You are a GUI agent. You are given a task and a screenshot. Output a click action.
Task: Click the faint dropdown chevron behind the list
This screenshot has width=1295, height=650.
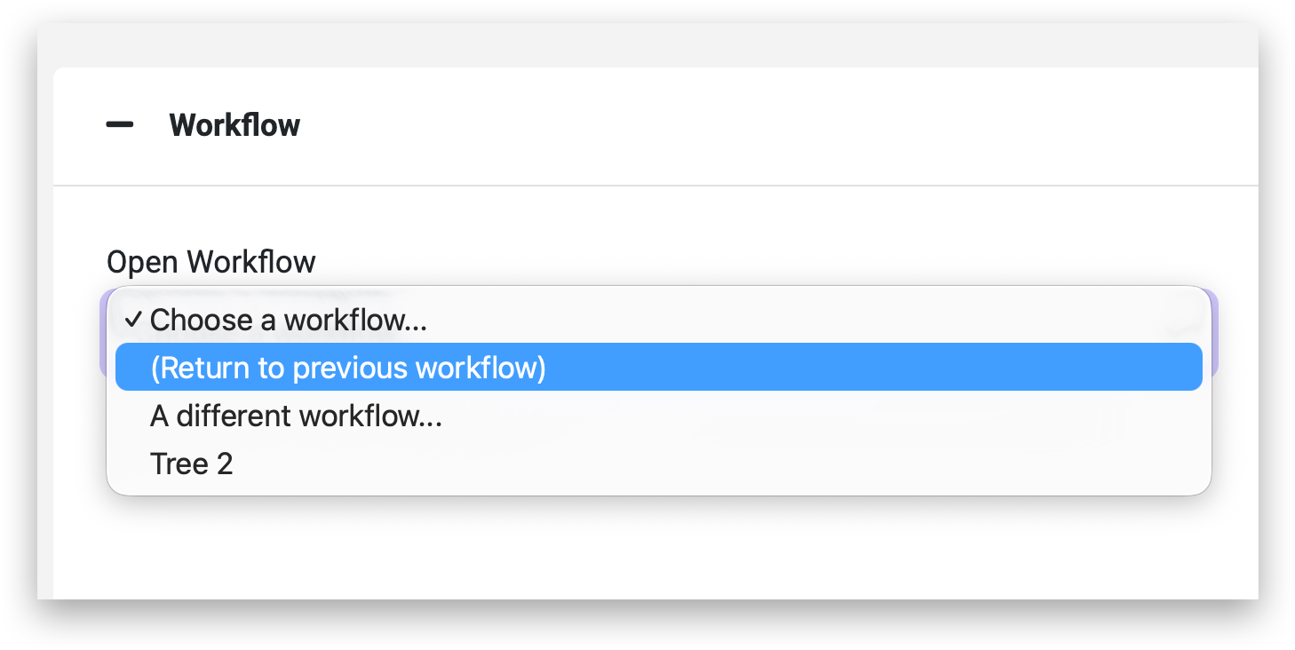(x=1182, y=327)
